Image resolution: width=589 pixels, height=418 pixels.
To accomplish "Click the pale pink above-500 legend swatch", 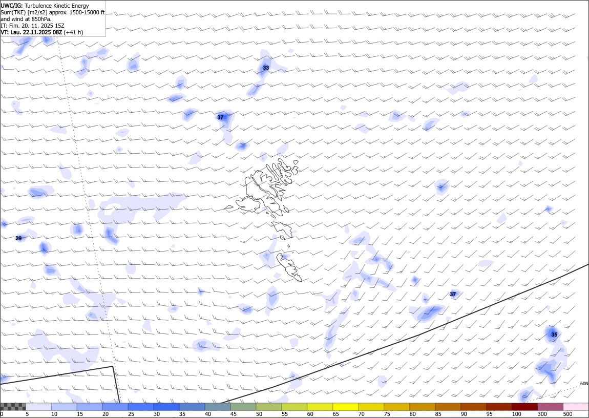I will point(576,407).
